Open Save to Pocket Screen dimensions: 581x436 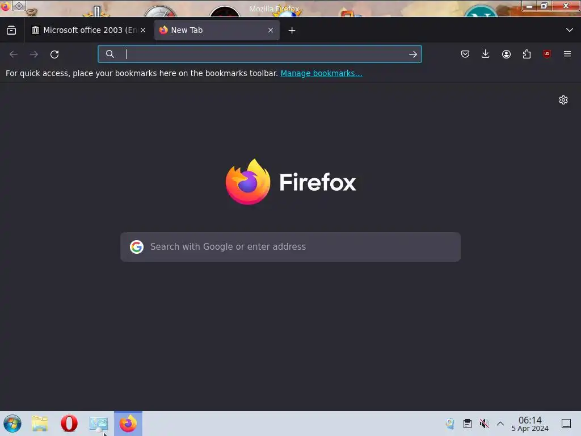(x=465, y=54)
